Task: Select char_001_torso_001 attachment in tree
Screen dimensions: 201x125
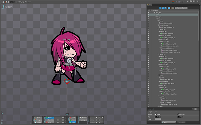Action: point(166,23)
